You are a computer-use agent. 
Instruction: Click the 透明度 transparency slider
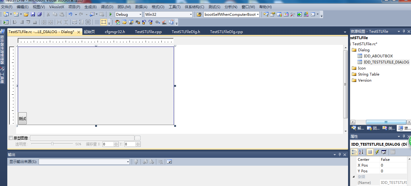[x=52, y=144]
